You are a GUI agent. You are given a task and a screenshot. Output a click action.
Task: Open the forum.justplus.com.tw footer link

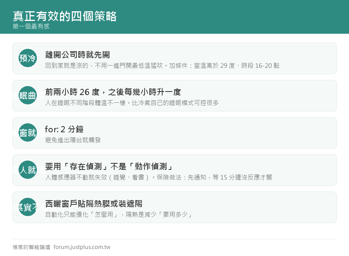point(82,247)
